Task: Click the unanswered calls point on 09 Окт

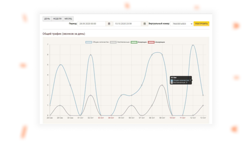Action: tap(162, 85)
